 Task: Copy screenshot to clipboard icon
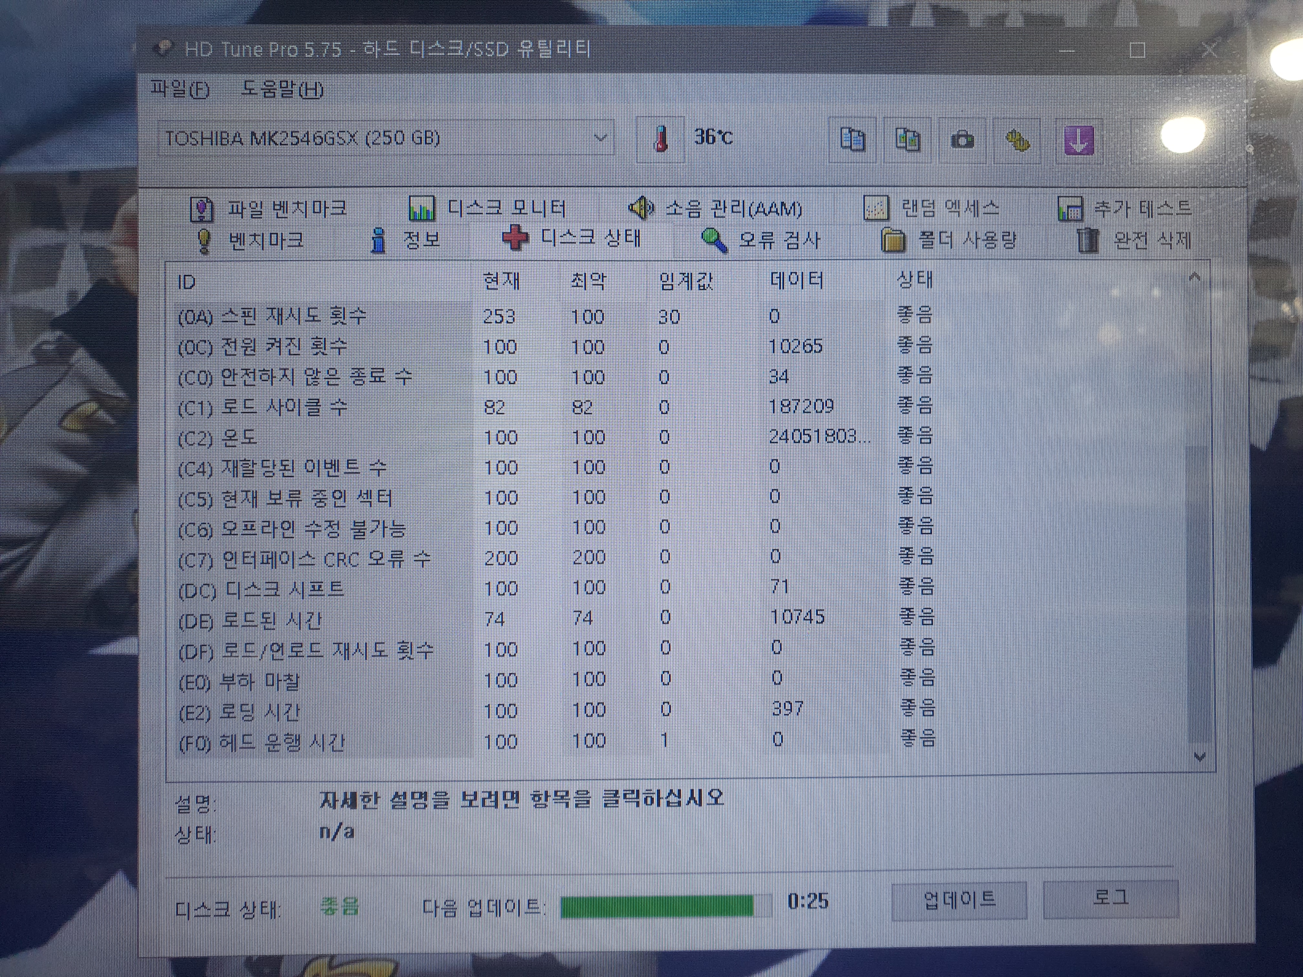coord(907,140)
